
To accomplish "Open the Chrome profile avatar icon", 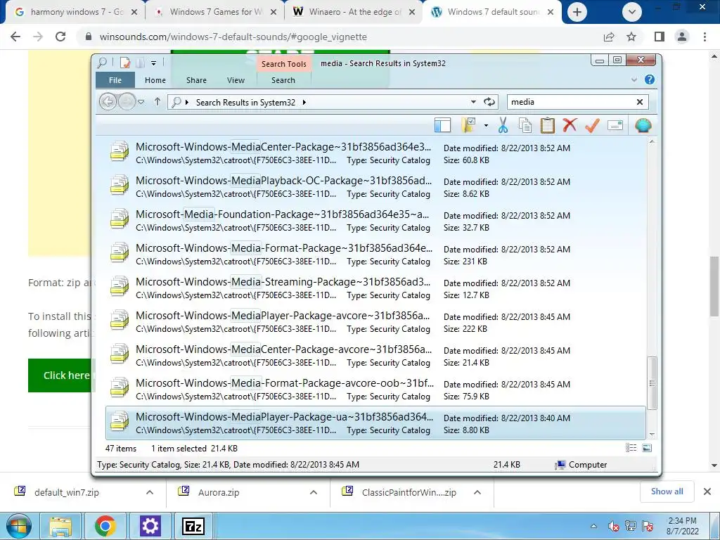I will coord(682,37).
